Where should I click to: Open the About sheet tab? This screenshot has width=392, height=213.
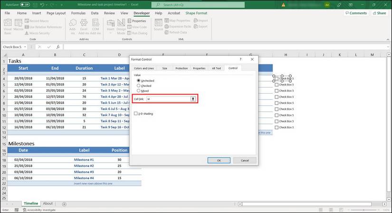point(48,203)
